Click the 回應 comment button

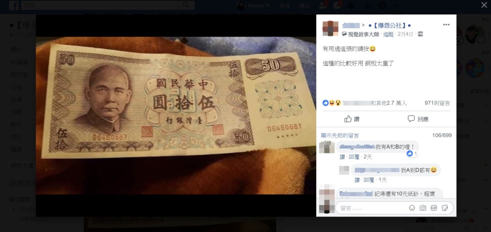click(418, 119)
